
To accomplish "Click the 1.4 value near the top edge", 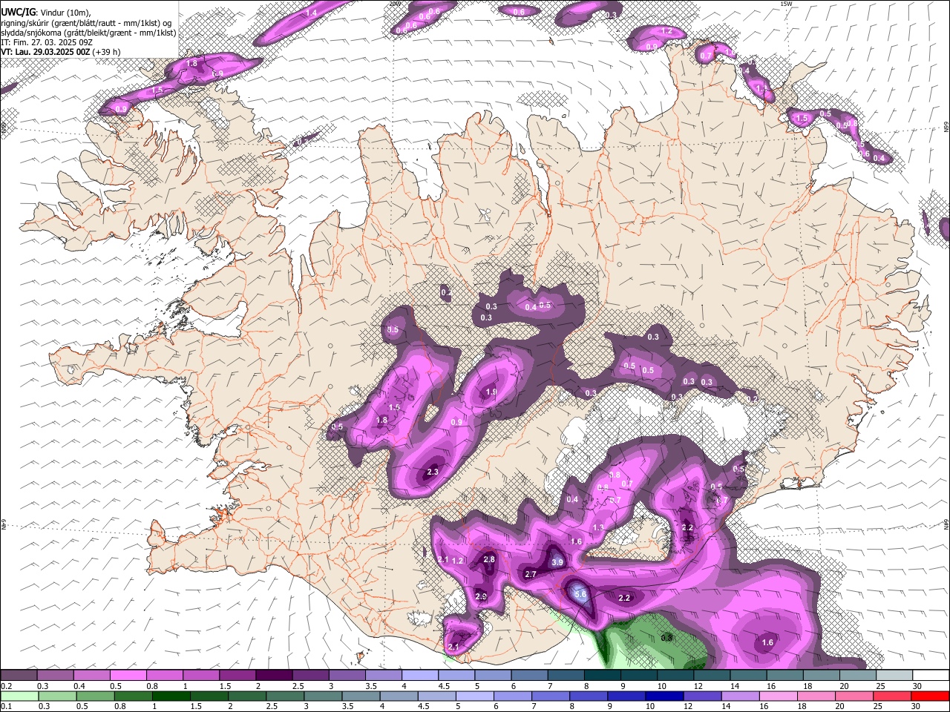I will [312, 13].
